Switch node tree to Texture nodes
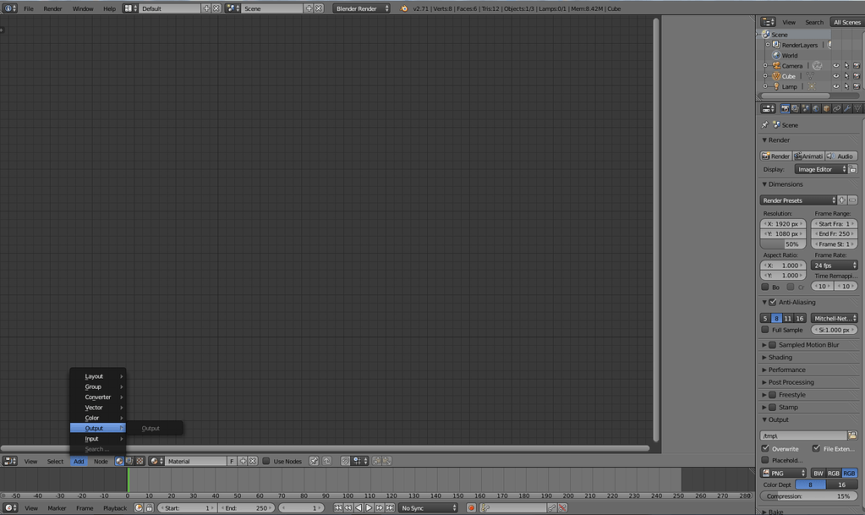The width and height of the screenshot is (865, 515). coord(140,461)
